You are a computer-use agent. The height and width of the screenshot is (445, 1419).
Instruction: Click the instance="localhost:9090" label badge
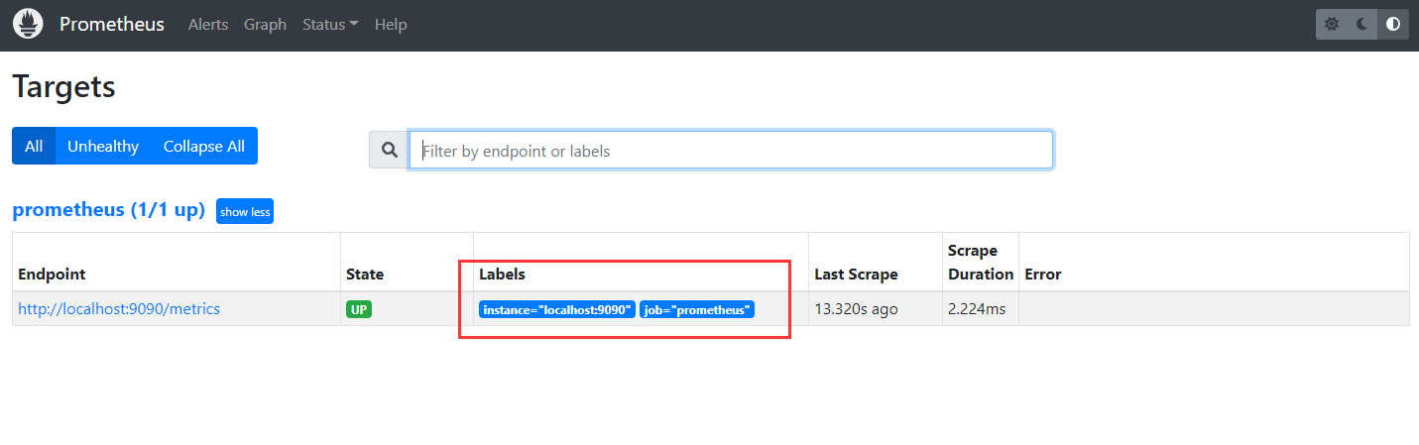557,310
